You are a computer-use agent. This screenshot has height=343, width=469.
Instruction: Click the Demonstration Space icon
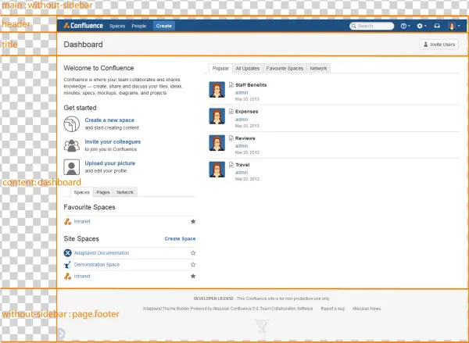[x=67, y=265]
